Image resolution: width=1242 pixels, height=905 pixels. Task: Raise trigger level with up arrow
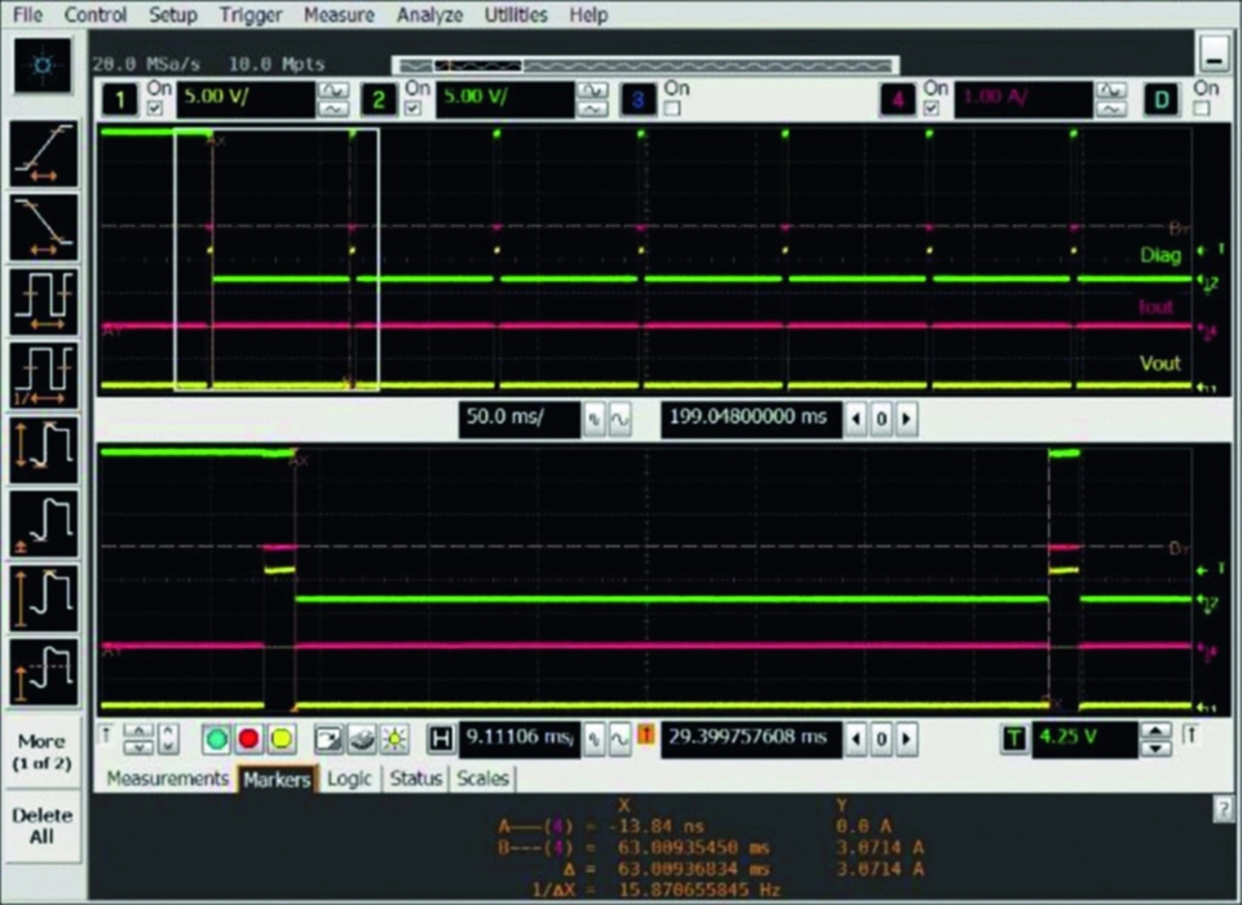1154,730
